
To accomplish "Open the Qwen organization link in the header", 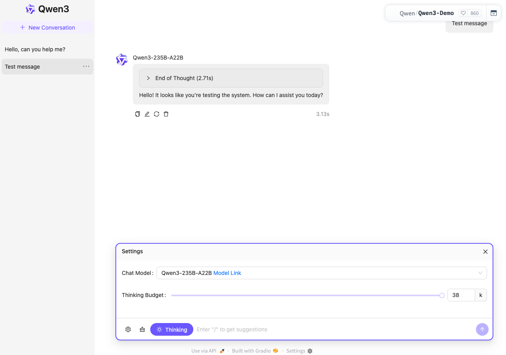I will [407, 13].
